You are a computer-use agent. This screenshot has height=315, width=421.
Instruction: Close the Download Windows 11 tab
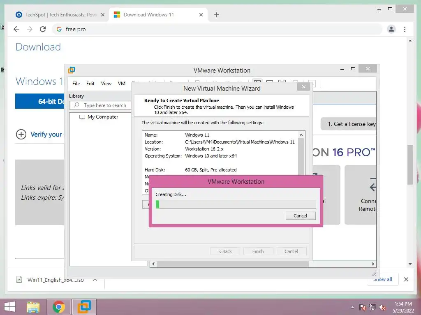pyautogui.click(x=201, y=15)
